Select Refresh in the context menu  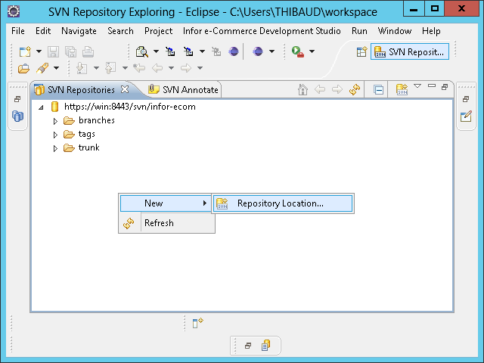point(159,223)
